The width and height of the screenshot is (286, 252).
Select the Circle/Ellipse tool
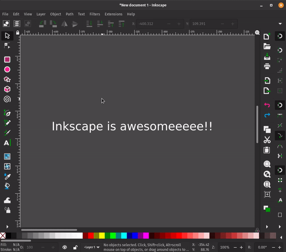coord(7,69)
